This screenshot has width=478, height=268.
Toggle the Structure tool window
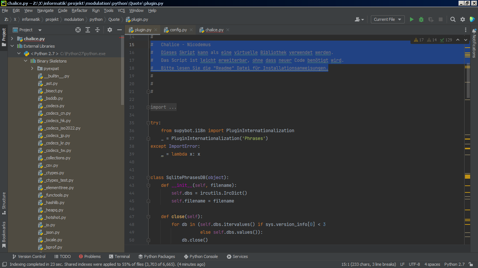[4, 203]
